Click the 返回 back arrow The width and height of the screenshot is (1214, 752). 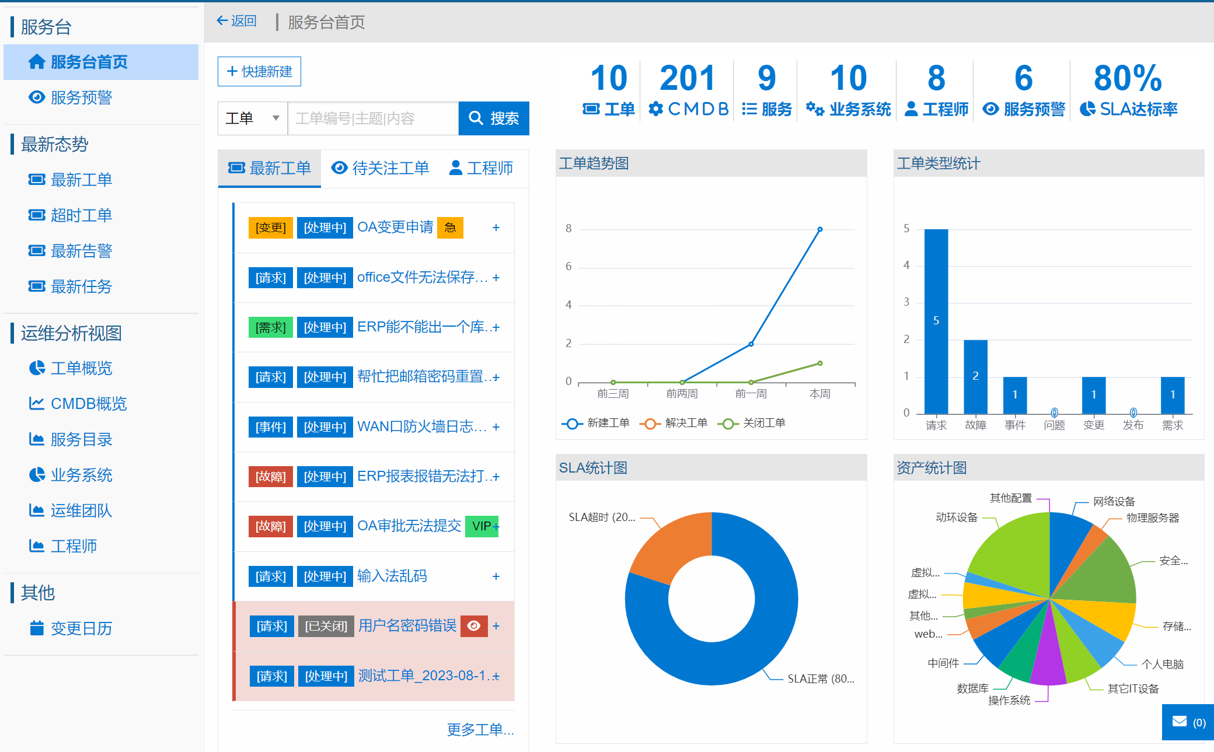236,21
